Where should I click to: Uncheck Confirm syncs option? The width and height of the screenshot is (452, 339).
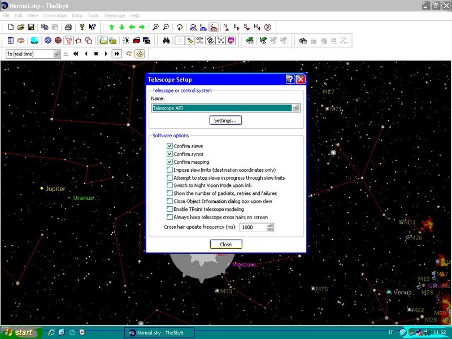169,154
